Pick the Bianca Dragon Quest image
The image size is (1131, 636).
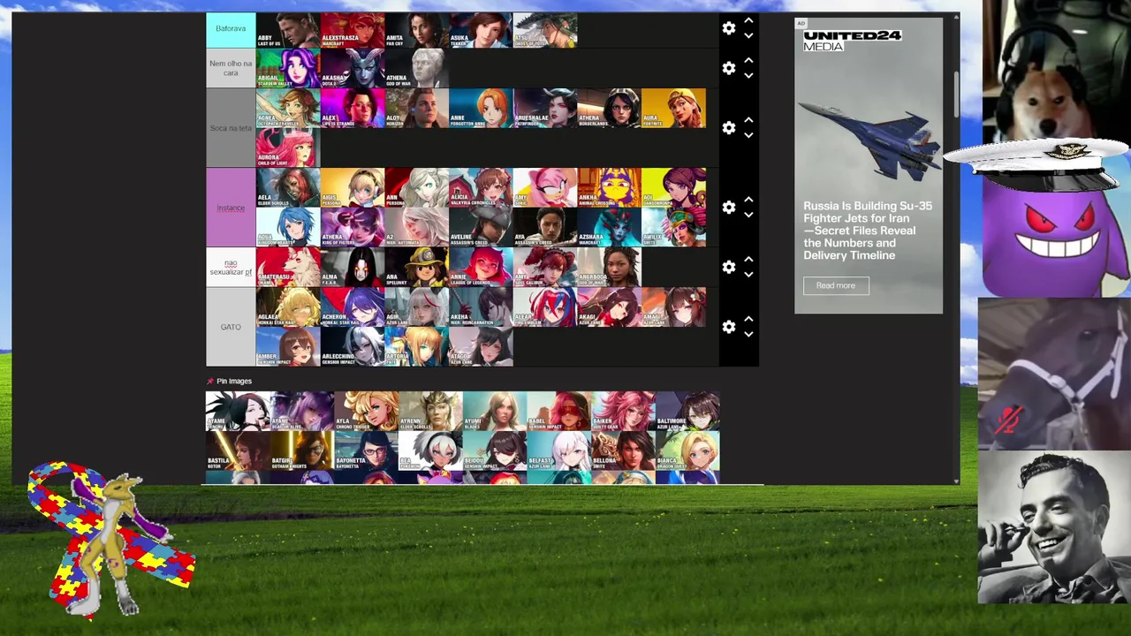point(688,450)
